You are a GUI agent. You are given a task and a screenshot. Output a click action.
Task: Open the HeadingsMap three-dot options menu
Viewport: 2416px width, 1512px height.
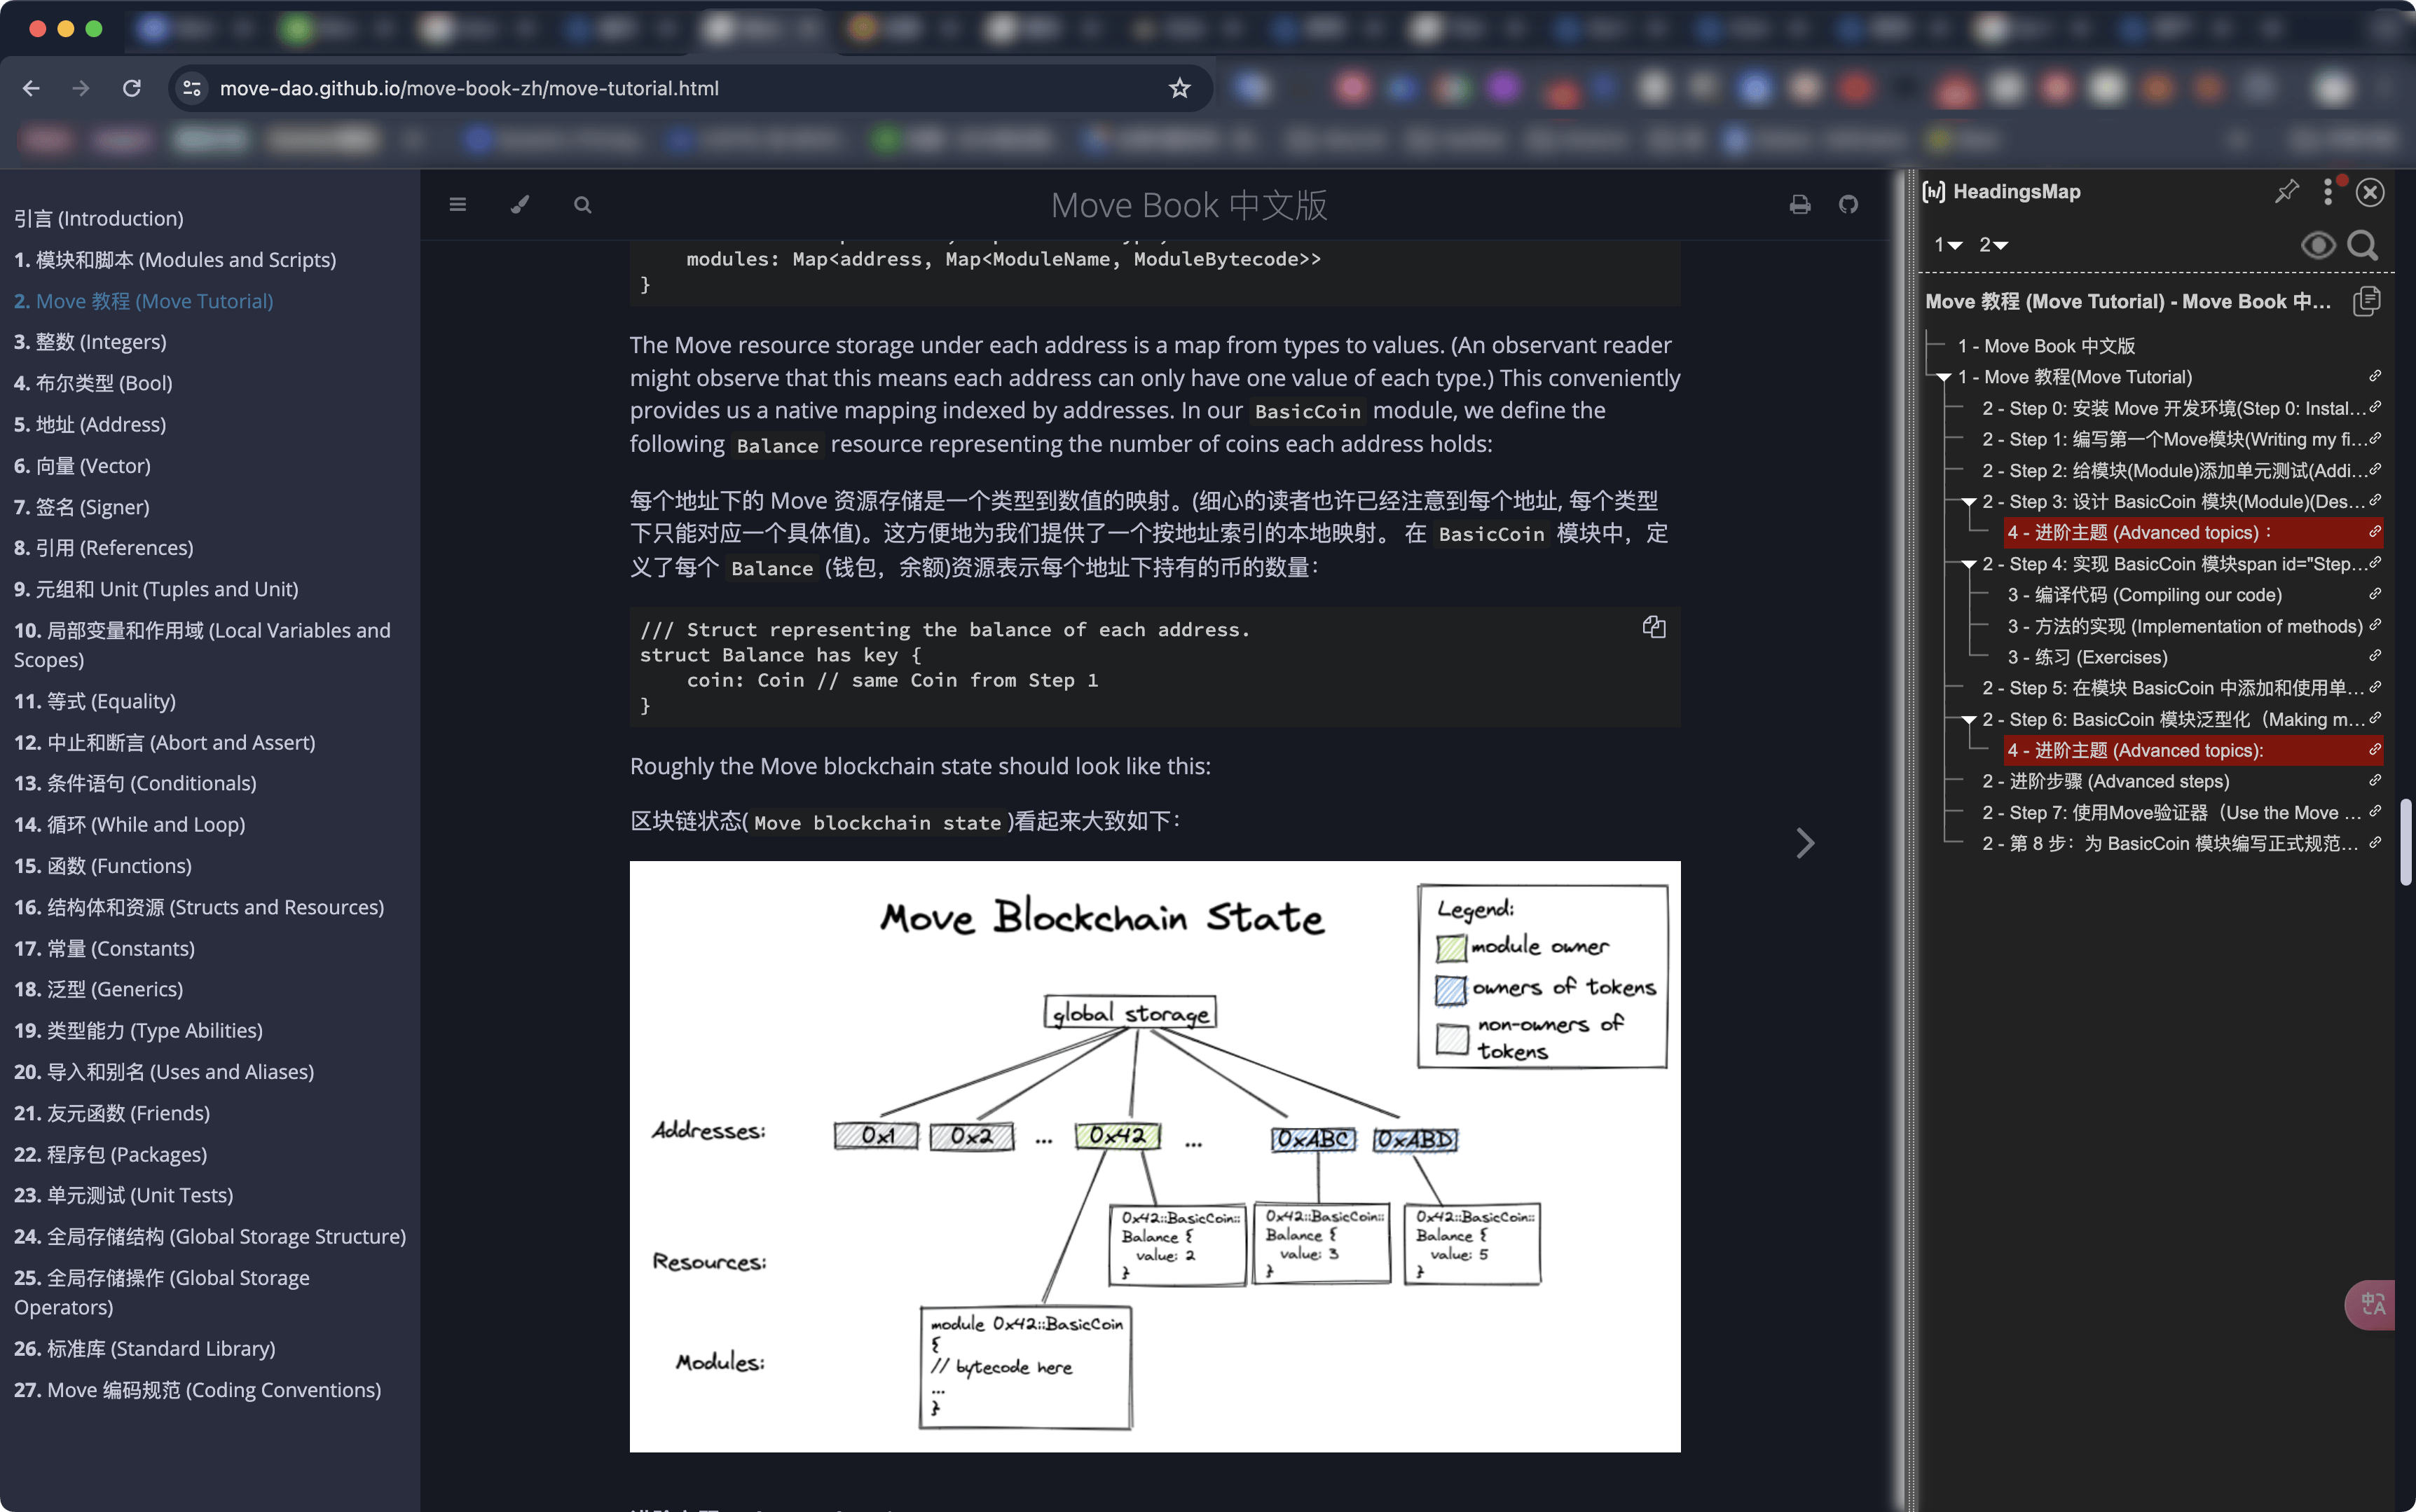click(2329, 191)
